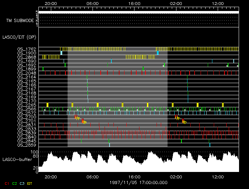Click the 100 tick on LASCO-buffer axis
Screen dimensions: 249x189
pos(34,152)
